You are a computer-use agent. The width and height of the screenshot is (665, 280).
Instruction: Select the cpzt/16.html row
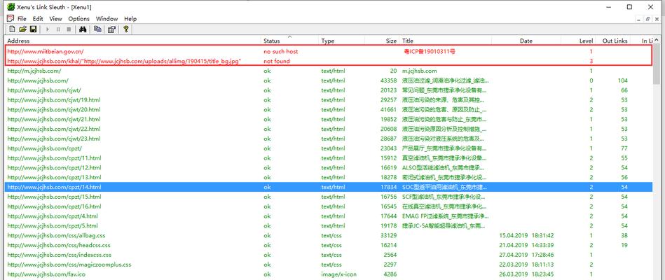point(329,206)
